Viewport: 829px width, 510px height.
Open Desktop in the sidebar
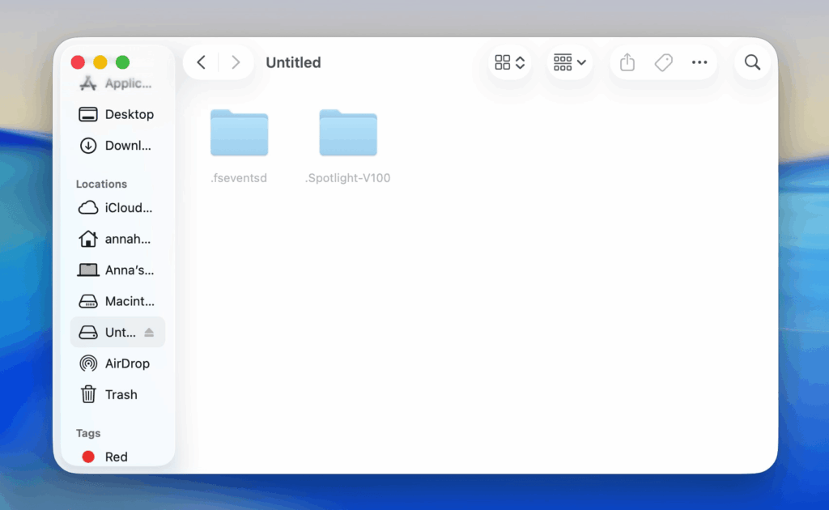pos(117,114)
